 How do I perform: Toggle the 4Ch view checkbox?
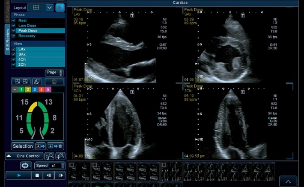pos(14,59)
